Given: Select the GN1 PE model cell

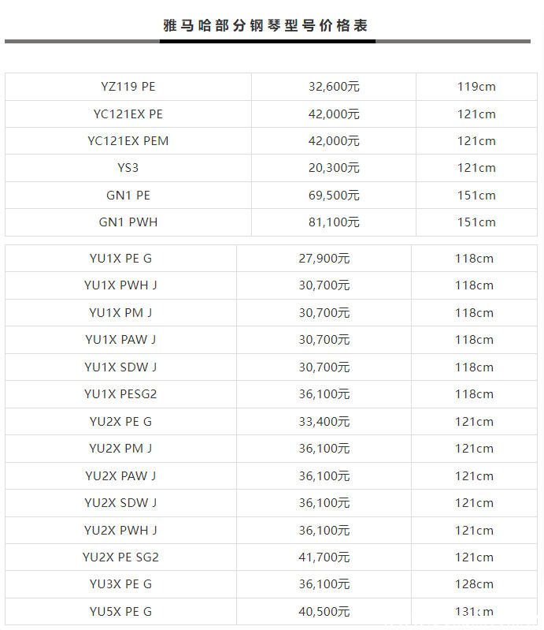Looking at the screenshot, I should pyautogui.click(x=128, y=196).
